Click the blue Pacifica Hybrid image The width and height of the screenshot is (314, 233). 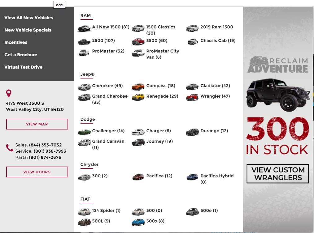(192, 177)
